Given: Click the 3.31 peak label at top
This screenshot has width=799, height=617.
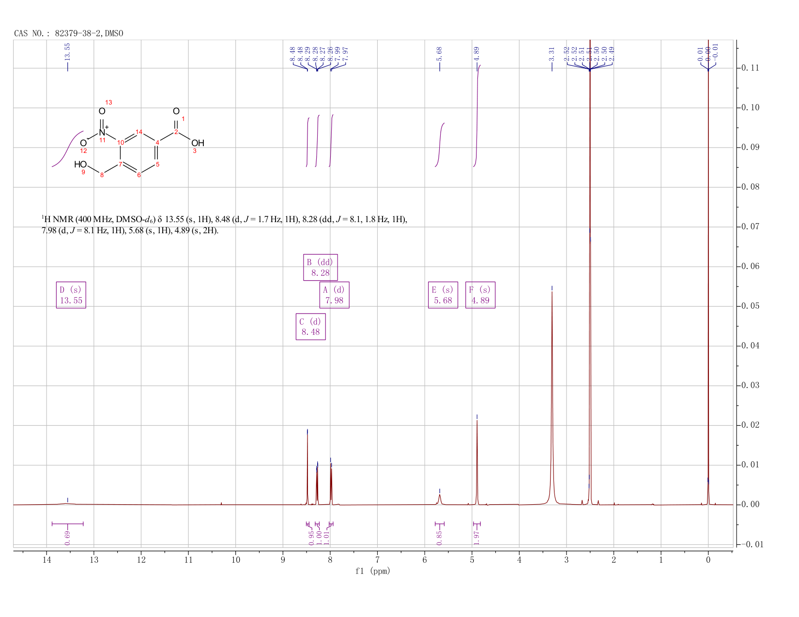Looking at the screenshot, I should point(552,53).
